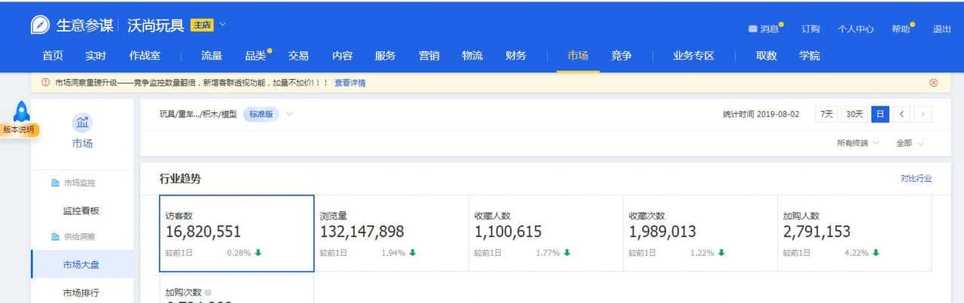Viewport: 964px width, 303px height.
Task: Close the yellow upgrade notice banner
Action: pyautogui.click(x=934, y=83)
